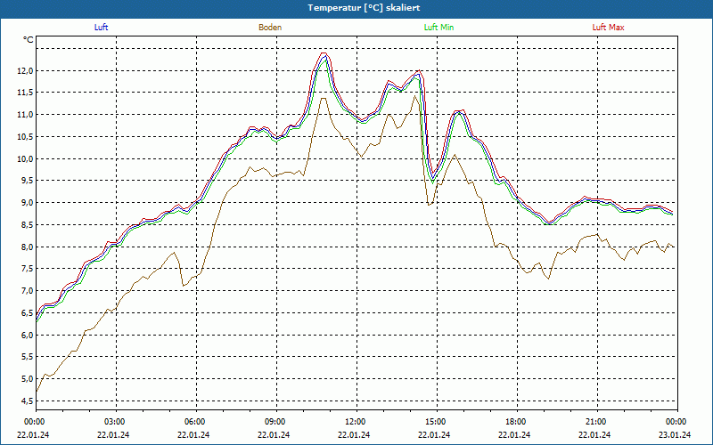Click the 03:00 time label on x-axis

117,422
